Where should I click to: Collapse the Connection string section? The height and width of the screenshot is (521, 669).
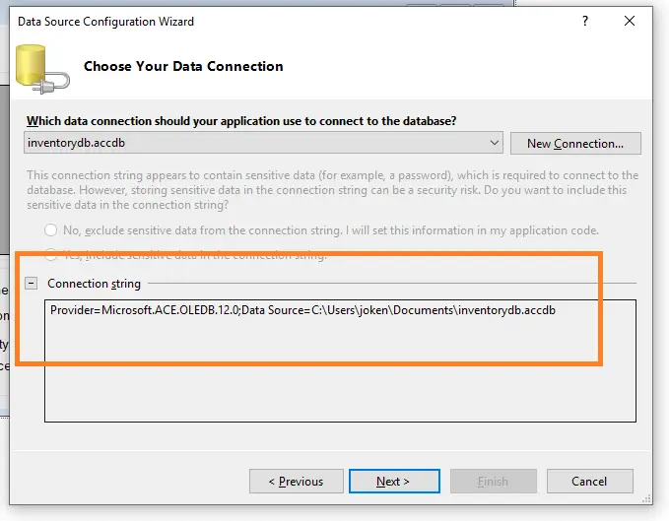[32, 284]
